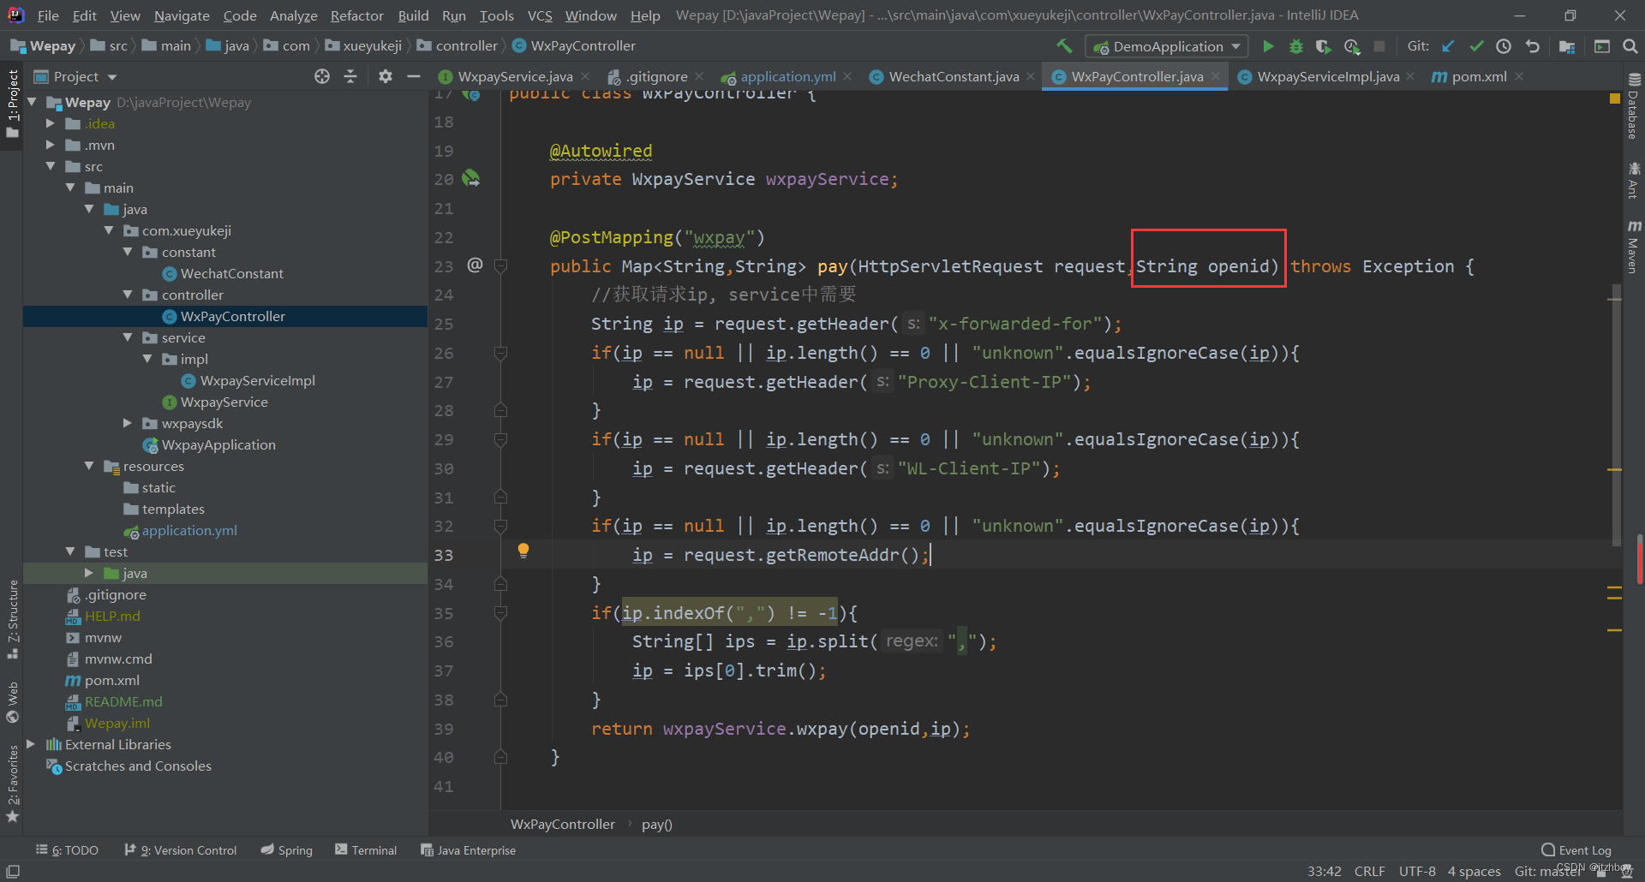
Task: Show Git history using the clock icon
Action: [x=1504, y=46]
